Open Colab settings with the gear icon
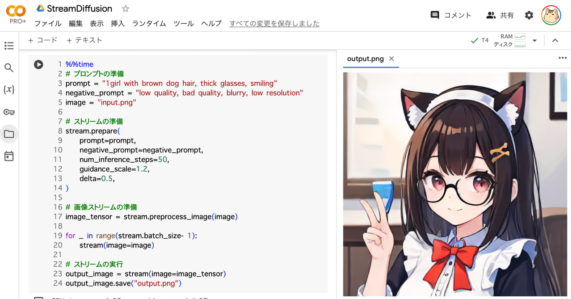 pos(529,15)
